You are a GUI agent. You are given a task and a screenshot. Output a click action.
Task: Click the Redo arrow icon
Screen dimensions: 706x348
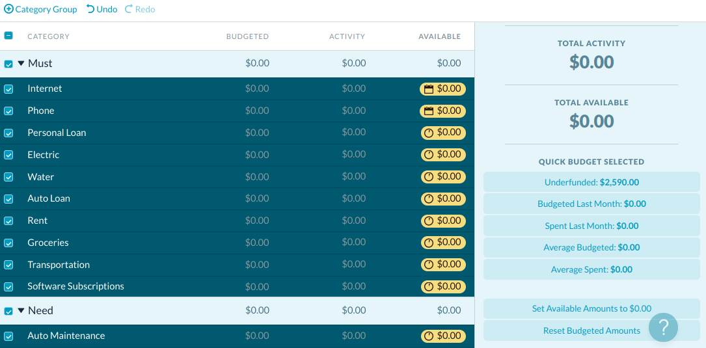(129, 9)
